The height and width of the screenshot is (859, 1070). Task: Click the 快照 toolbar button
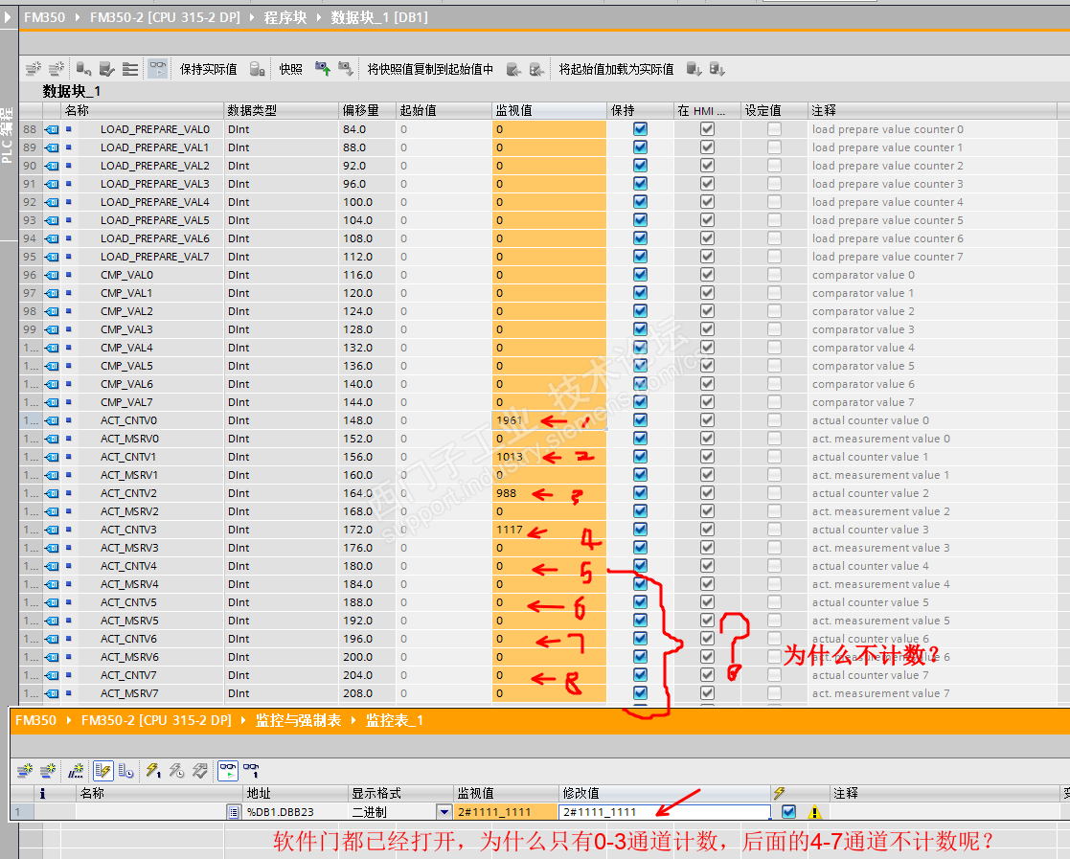290,69
